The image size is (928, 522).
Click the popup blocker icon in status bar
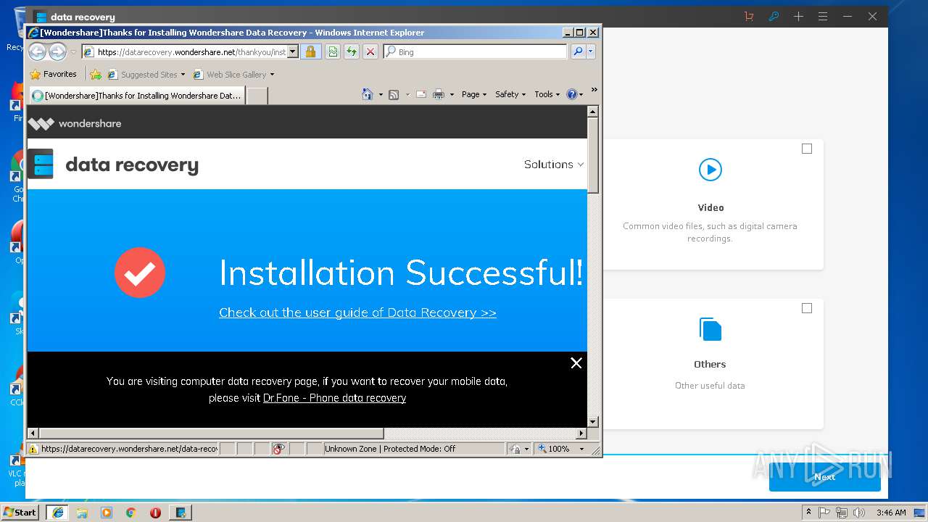pyautogui.click(x=279, y=449)
